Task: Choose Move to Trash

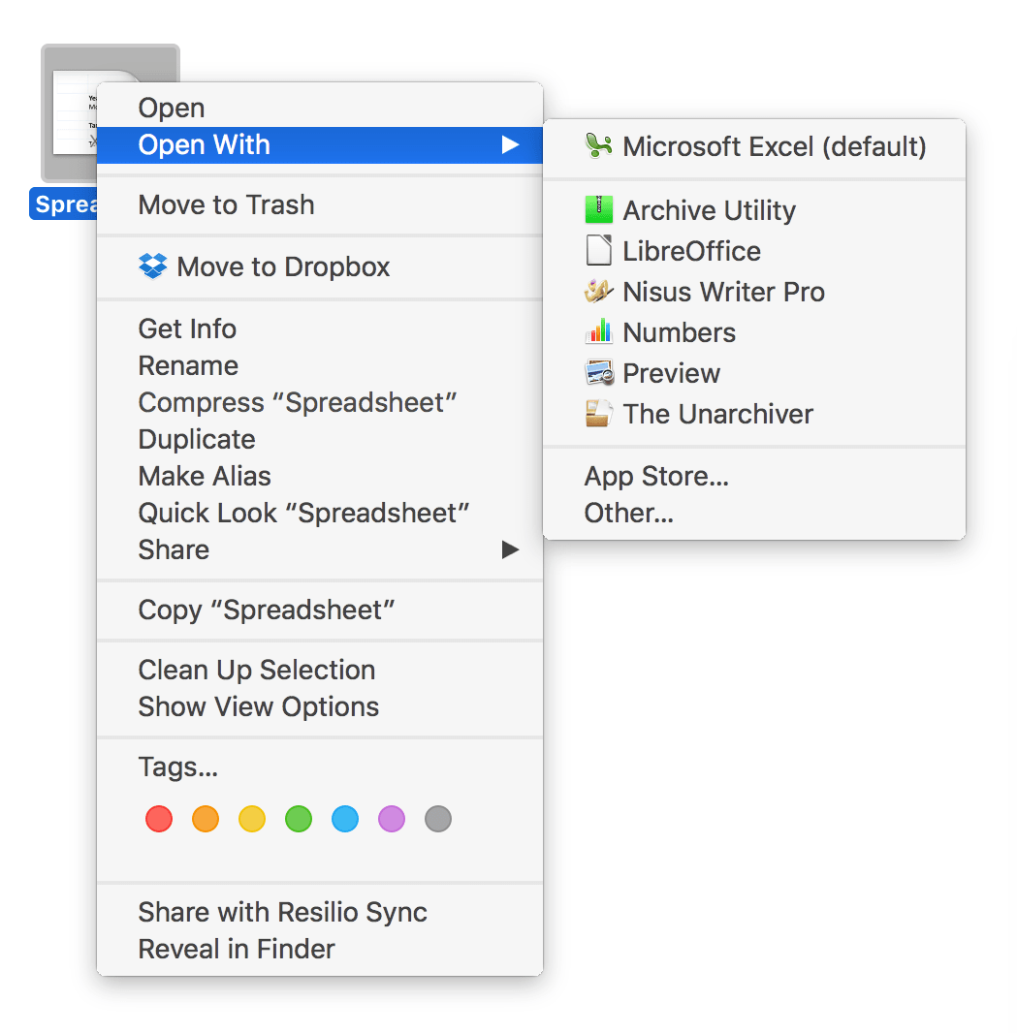Action: [x=320, y=204]
